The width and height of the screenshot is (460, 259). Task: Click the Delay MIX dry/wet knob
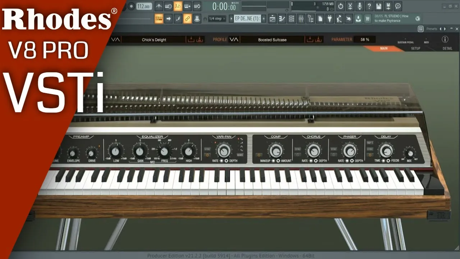pos(409,153)
